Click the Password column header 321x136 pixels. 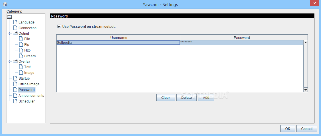pyautogui.click(x=242, y=38)
